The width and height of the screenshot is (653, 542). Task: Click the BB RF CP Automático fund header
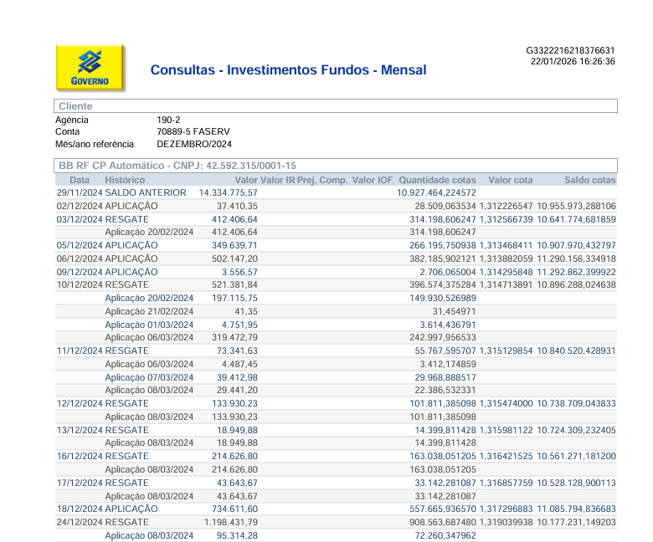(335, 166)
